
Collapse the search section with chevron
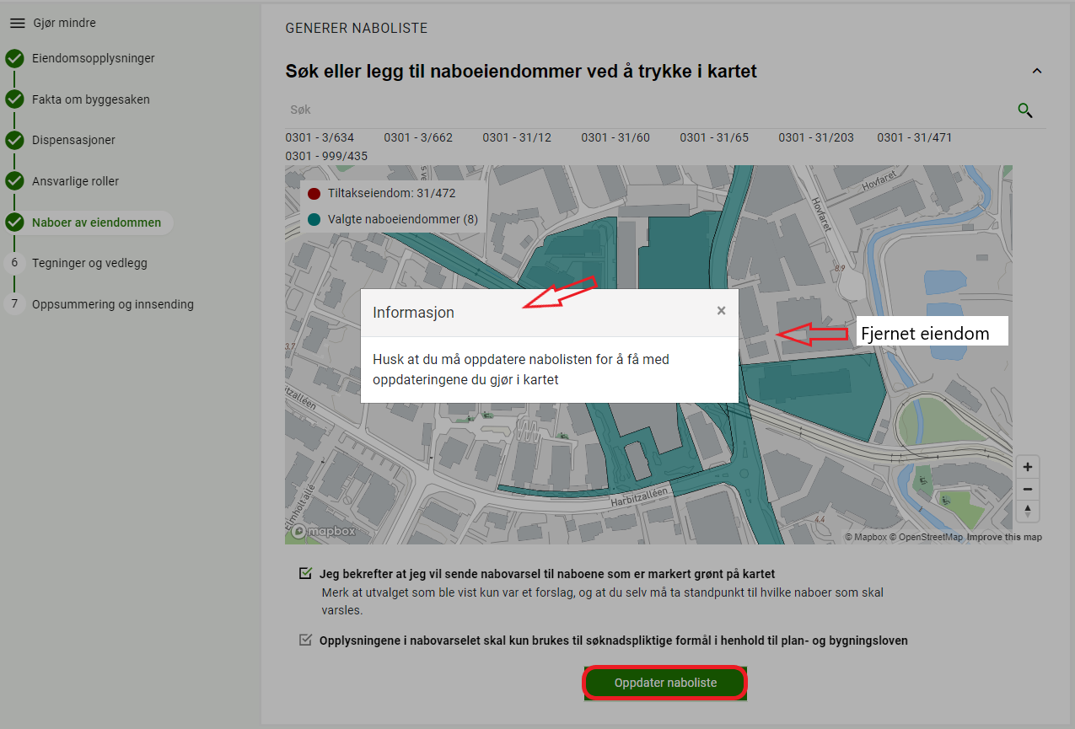pyautogui.click(x=1037, y=72)
